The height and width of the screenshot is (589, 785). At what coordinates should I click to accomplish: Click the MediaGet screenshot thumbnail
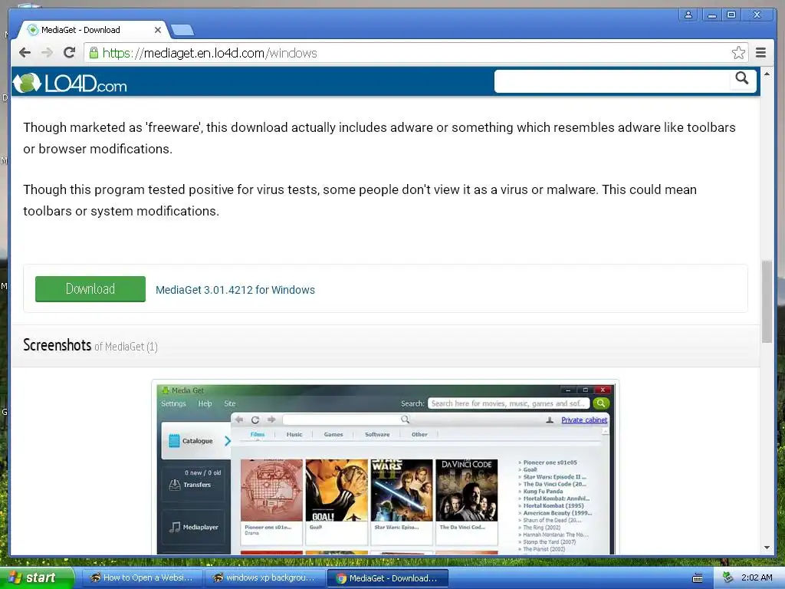(385, 468)
